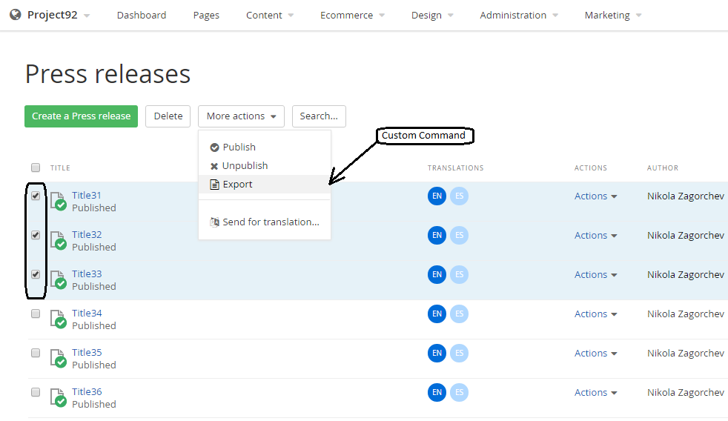Select the EN translation badge for Title33
The height and width of the screenshot is (421, 728).
coord(437,274)
